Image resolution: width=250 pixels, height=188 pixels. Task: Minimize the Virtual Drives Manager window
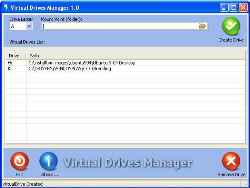click(224, 8)
